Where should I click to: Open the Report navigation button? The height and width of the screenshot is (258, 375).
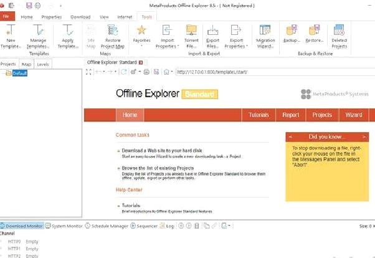tap(291, 115)
